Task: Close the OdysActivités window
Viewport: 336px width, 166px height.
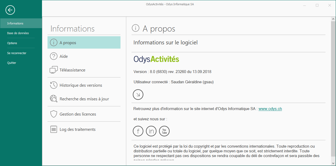Action: pos(329,5)
